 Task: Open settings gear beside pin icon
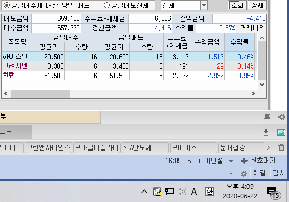click(282, 117)
